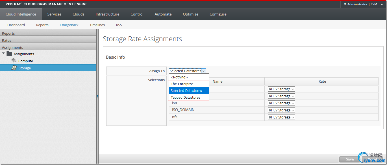387x165 pixels.
Task: Collapse the Assignments tree node
Action: pyautogui.click(x=3, y=54)
